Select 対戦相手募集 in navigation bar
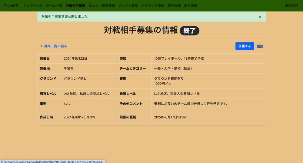Image resolution: width=303 pixels, height=163 pixels. pyautogui.click(x=75, y=5)
